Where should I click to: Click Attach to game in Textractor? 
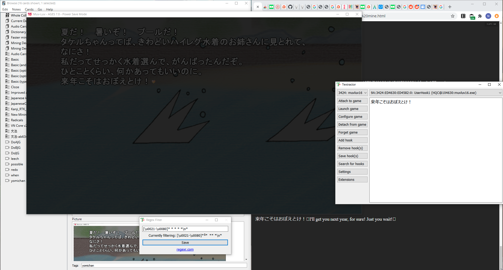[352, 101]
